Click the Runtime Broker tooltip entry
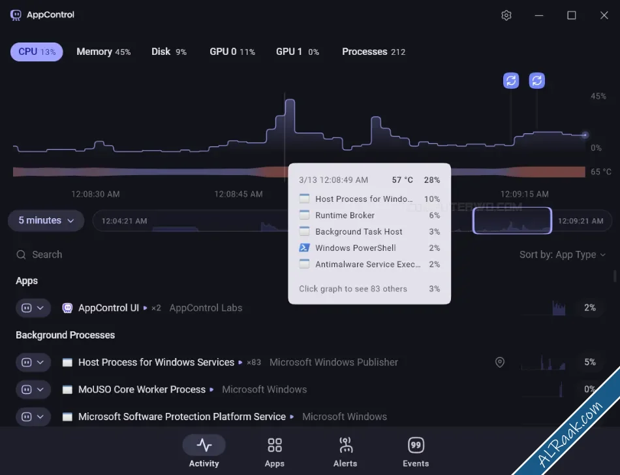The image size is (620, 475). point(369,215)
